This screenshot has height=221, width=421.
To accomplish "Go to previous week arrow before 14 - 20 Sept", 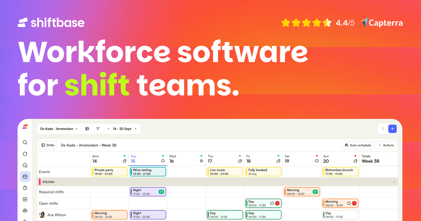I will click(x=108, y=129).
